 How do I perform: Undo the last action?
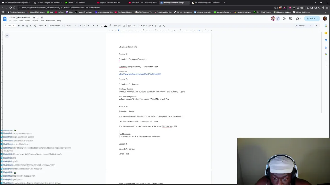point(19,26)
